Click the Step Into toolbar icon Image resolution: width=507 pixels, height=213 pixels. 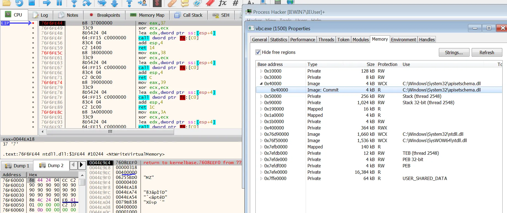pyautogui.click(x=74, y=3)
